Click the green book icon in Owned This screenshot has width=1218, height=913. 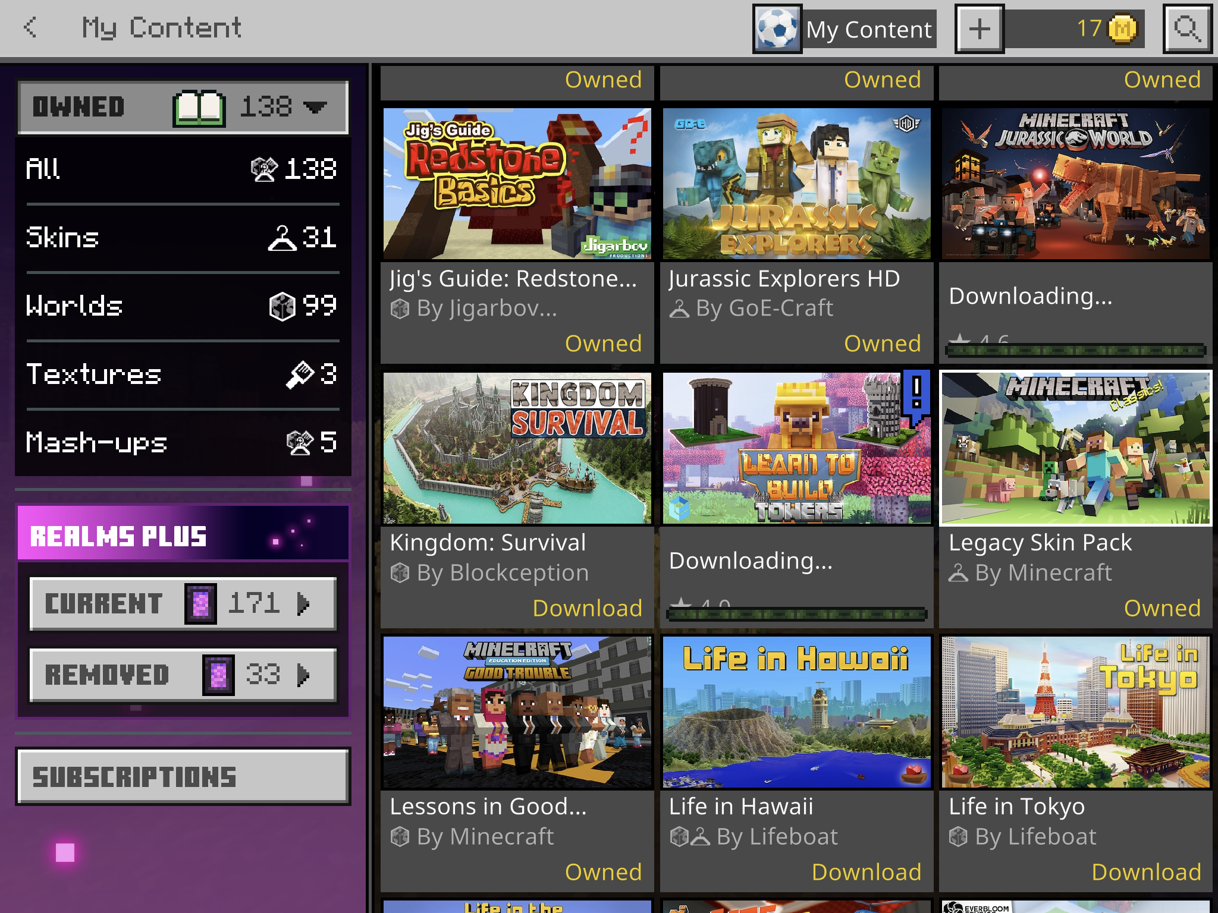pos(199,108)
